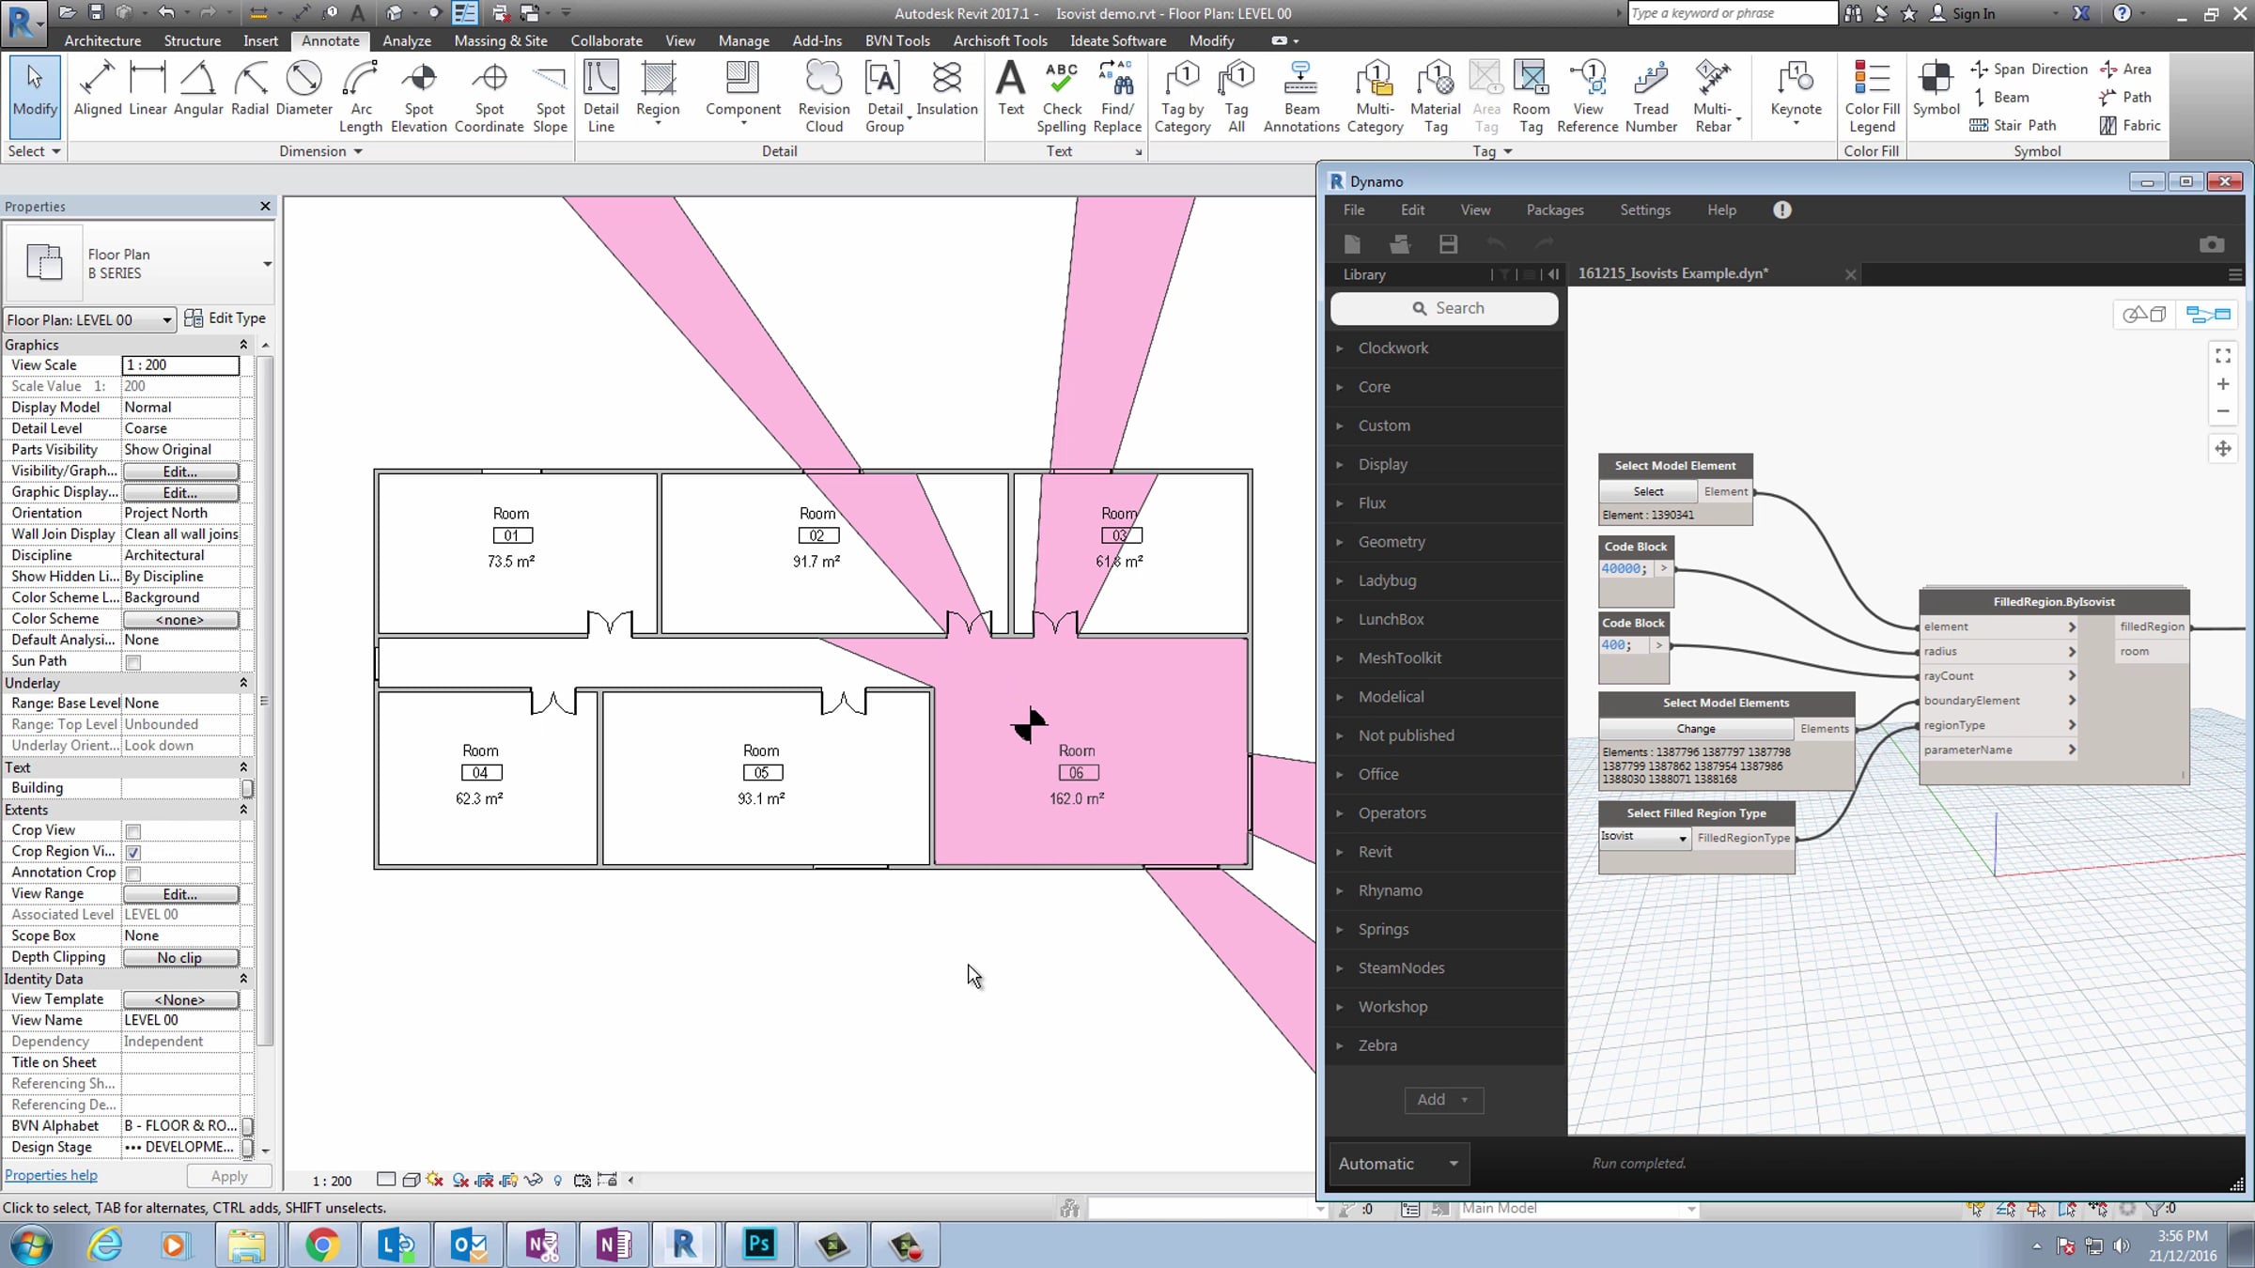Select the Spot Elevation tool
2255x1268 pixels.
(419, 98)
